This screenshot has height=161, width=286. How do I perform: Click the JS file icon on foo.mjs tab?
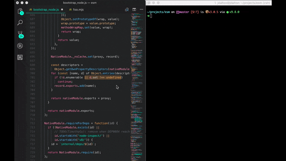pos(70,10)
